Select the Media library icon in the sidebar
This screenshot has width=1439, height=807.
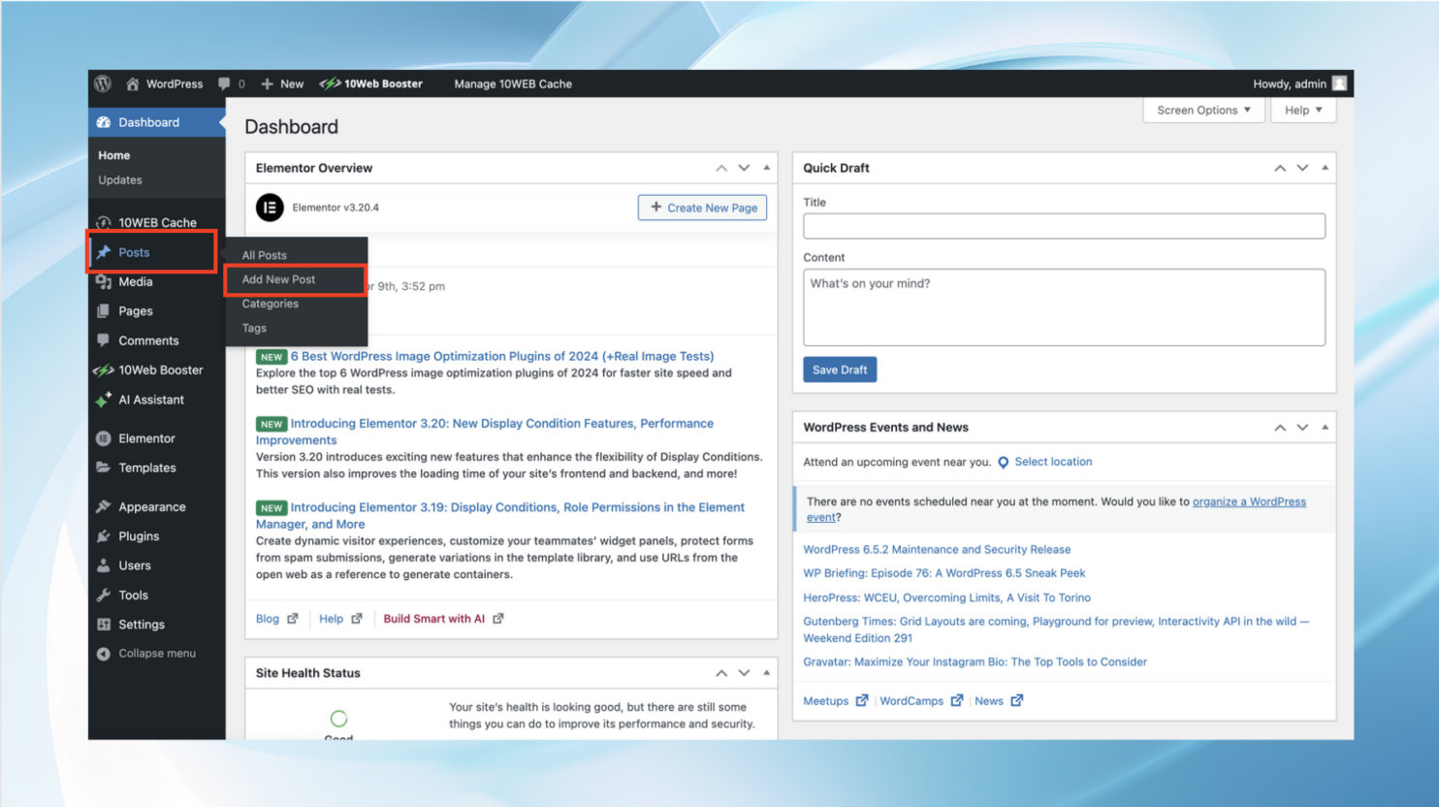tap(105, 281)
